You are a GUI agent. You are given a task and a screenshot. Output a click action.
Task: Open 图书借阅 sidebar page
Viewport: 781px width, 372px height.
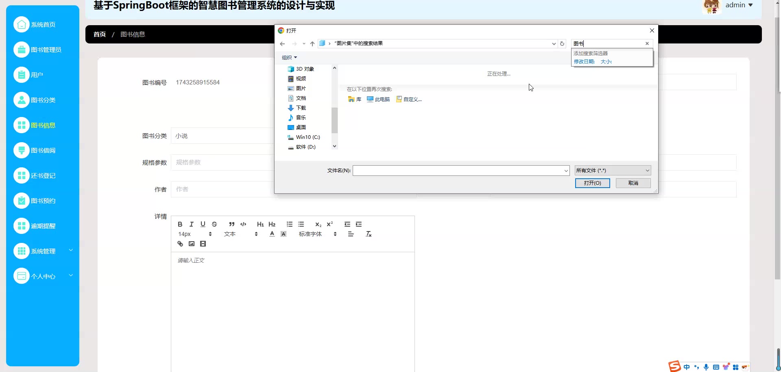[x=43, y=150]
